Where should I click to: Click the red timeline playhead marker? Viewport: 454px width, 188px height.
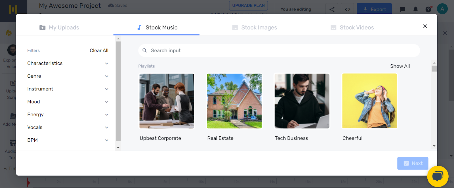click(x=28, y=182)
